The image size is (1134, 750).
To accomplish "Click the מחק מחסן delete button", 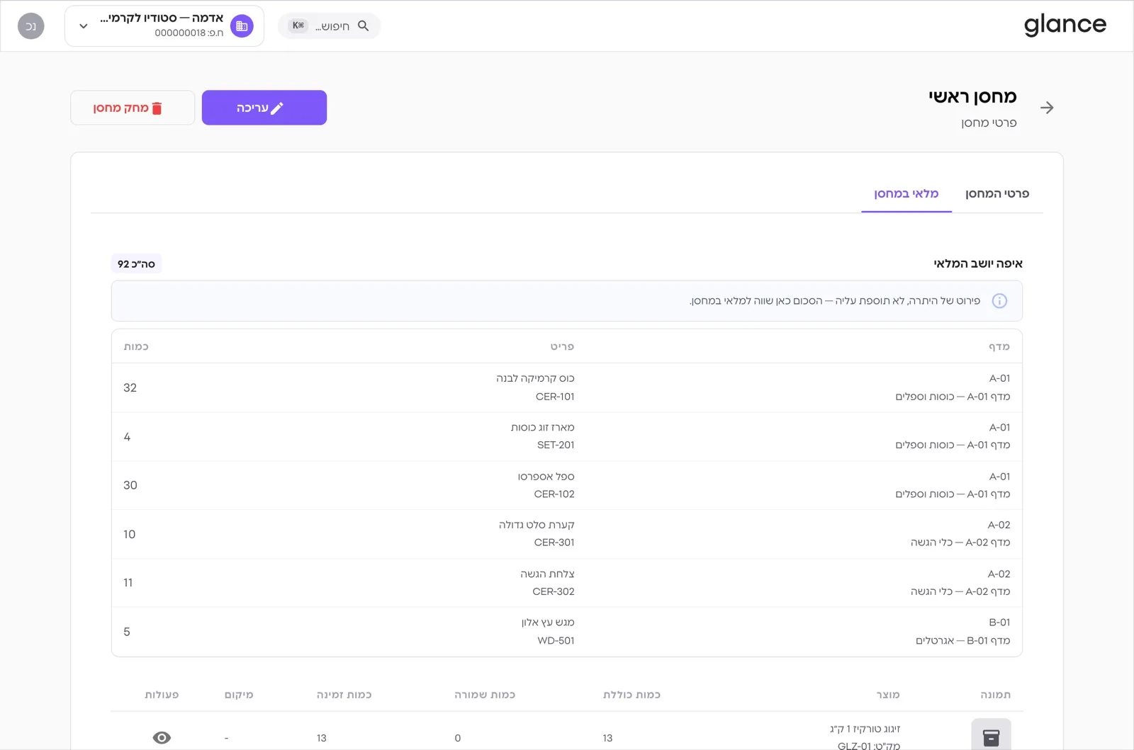I will pos(133,108).
